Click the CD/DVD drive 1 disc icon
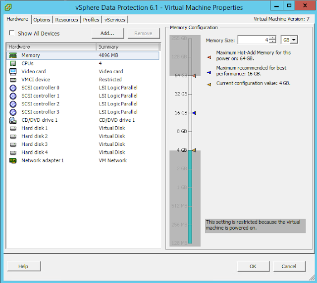This screenshot has height=283, width=317. click(13, 120)
